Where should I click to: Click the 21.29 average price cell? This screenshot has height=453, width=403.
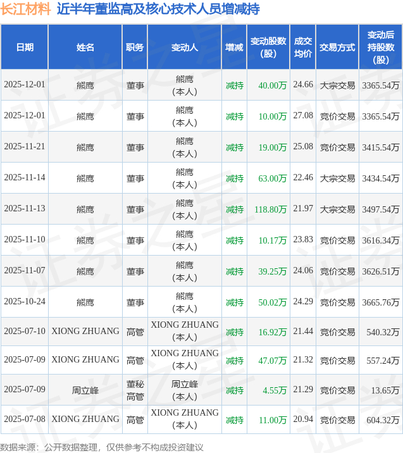pos(303,390)
